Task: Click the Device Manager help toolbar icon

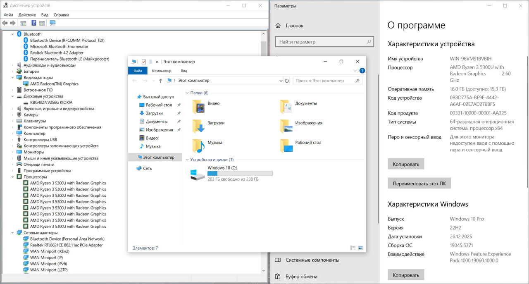Action: pyautogui.click(x=34, y=23)
